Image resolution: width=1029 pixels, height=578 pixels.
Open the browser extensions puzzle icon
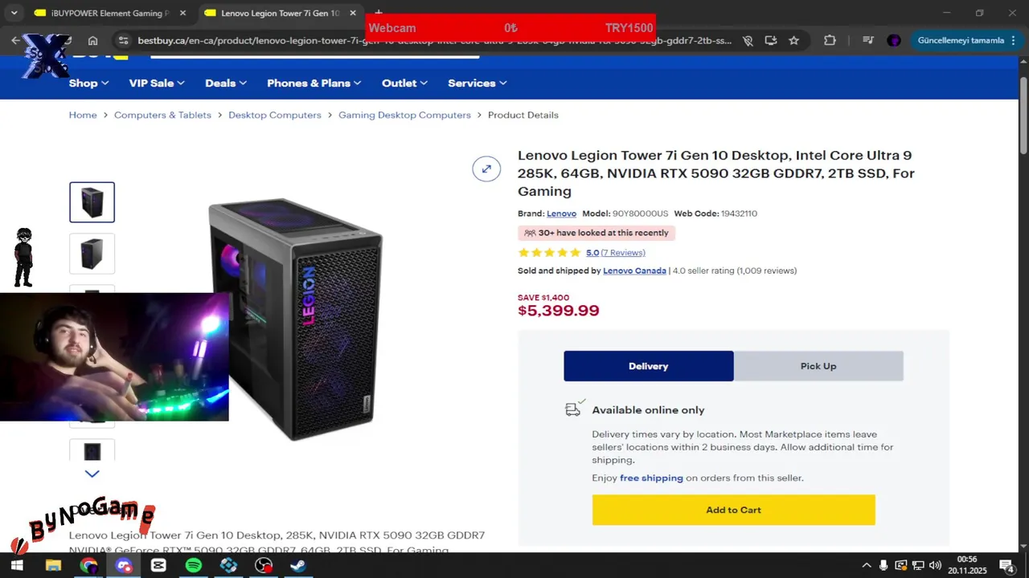(830, 40)
